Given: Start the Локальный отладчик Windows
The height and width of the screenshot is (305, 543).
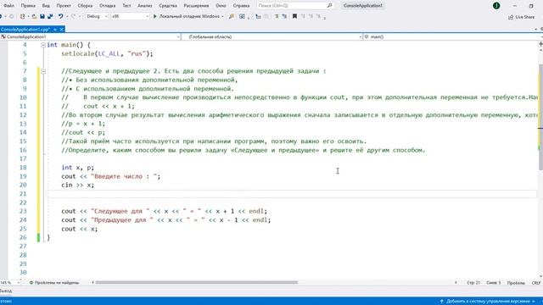Looking at the screenshot, I should 187,16.
